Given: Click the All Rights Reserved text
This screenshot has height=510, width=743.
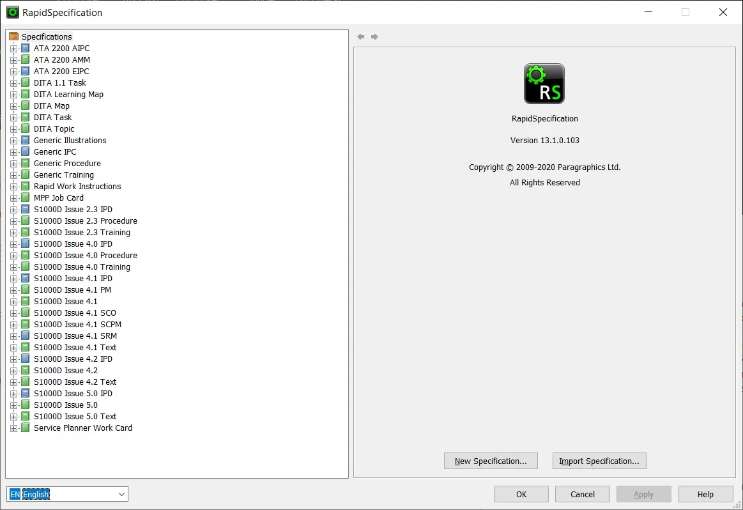Looking at the screenshot, I should [x=544, y=183].
